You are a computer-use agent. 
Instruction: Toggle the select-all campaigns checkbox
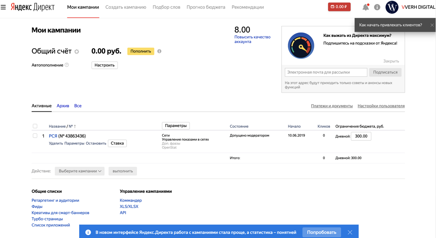[x=35, y=126]
